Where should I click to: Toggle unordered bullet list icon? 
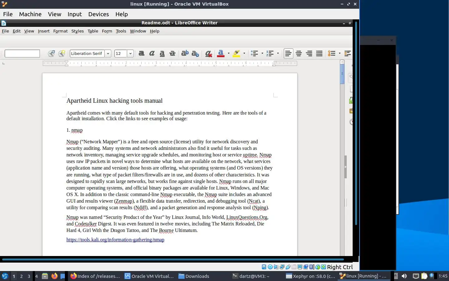pos(254,53)
